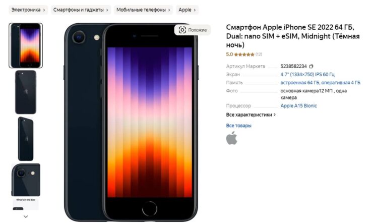Follow the Apple A15 Bionic link
Viewport: 373px width, 223px height.
point(298,105)
